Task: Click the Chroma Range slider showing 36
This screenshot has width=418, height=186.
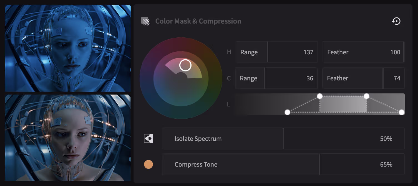Action: click(276, 78)
